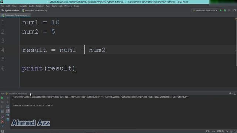
Task: Open the VCS menu
Action: 61,6
